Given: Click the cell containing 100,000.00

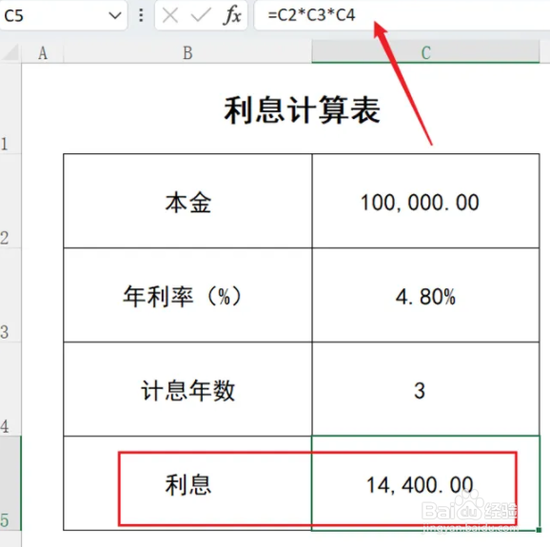Looking at the screenshot, I should coord(425,201).
